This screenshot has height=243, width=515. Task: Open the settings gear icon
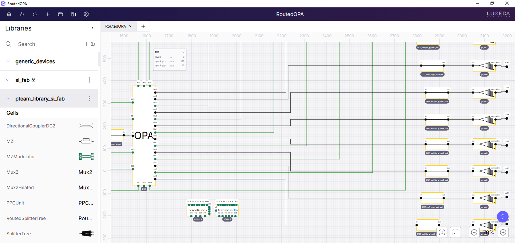[x=86, y=14]
